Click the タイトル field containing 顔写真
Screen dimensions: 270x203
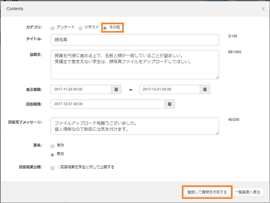click(135, 40)
